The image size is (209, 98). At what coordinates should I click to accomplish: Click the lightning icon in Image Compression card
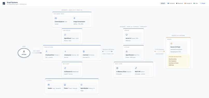(74, 18)
